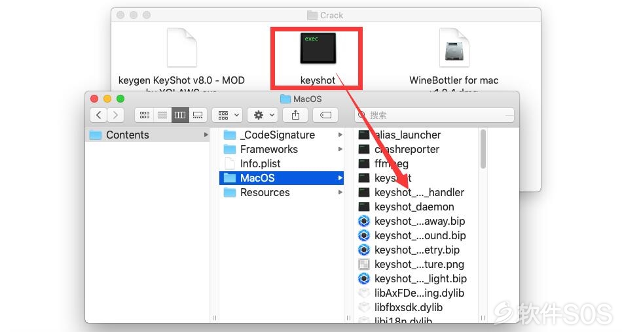This screenshot has width=622, height=332.
Task: Select the MacOS folder row
Action: (x=282, y=178)
